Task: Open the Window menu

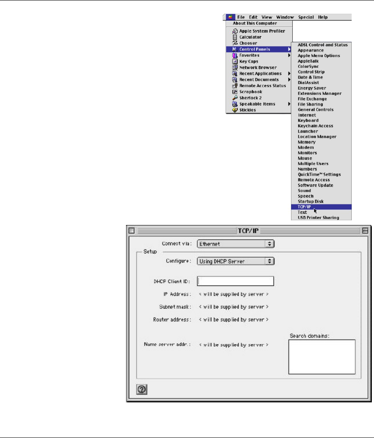Action: pyautogui.click(x=285, y=17)
